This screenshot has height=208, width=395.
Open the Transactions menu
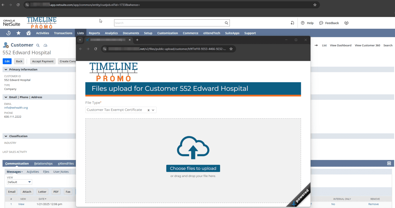pyautogui.click(x=63, y=33)
